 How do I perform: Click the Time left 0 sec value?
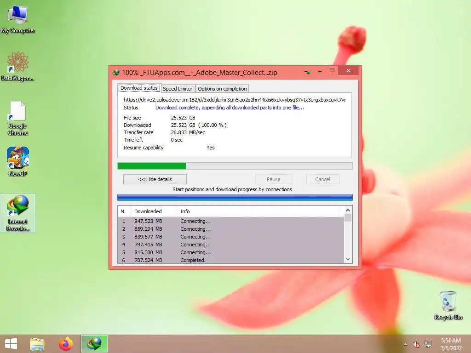(177, 140)
